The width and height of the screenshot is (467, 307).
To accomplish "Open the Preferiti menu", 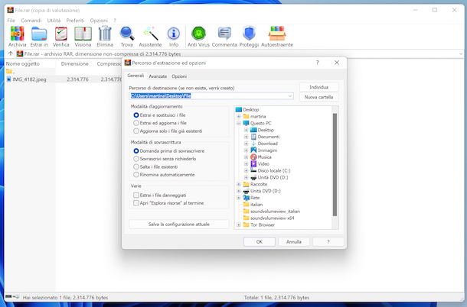I will (75, 20).
